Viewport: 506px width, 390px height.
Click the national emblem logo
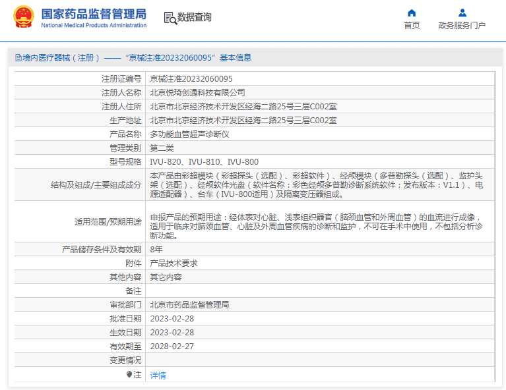[x=24, y=16]
